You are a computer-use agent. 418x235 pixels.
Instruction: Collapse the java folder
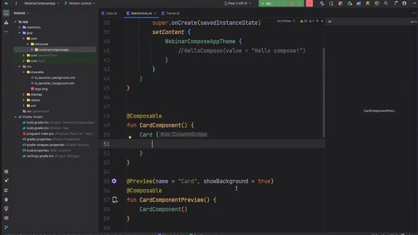pyautogui.click(x=20, y=33)
